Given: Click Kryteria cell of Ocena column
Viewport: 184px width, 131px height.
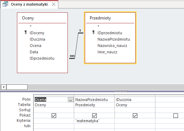Looking at the screenshot, I should pos(54,121).
